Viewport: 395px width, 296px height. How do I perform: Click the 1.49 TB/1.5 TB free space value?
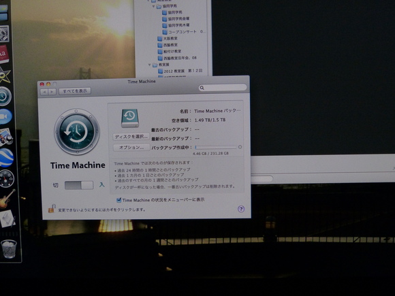[x=210, y=120]
